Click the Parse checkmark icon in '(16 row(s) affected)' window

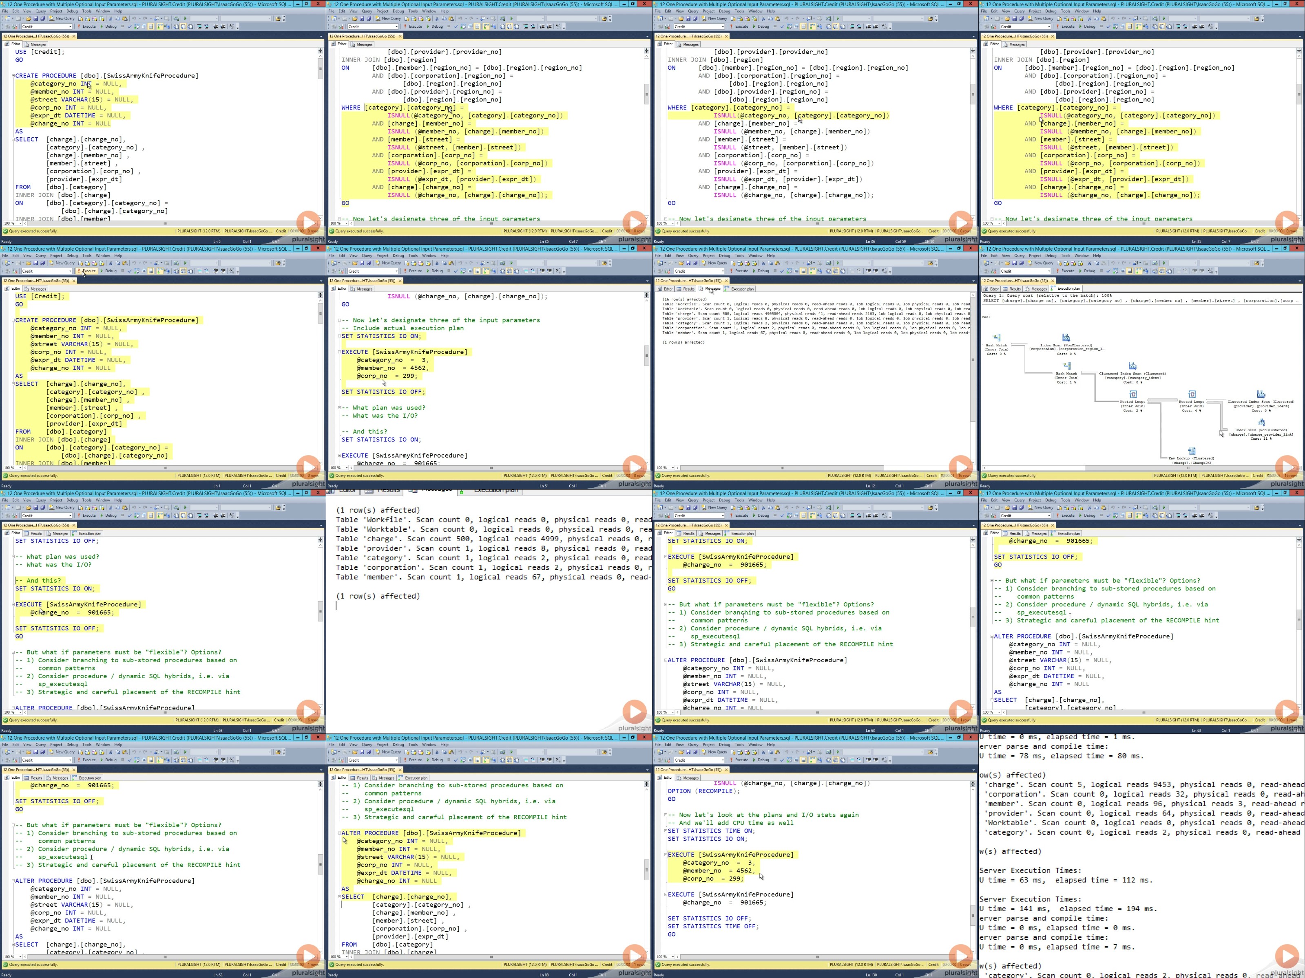click(782, 271)
